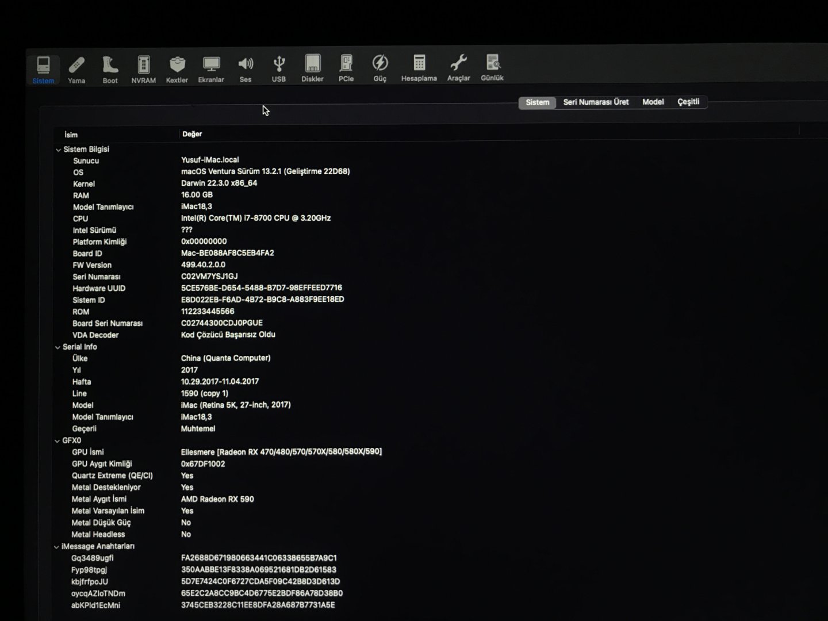Click the Değer column header
The height and width of the screenshot is (621, 828).
(192, 134)
